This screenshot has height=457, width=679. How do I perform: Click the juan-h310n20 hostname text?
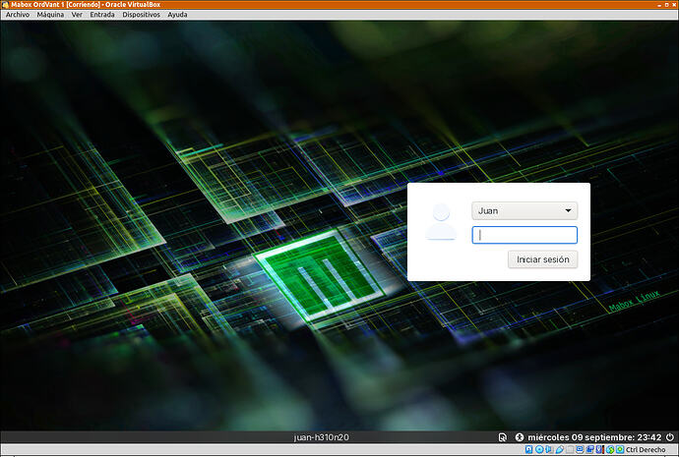click(322, 437)
